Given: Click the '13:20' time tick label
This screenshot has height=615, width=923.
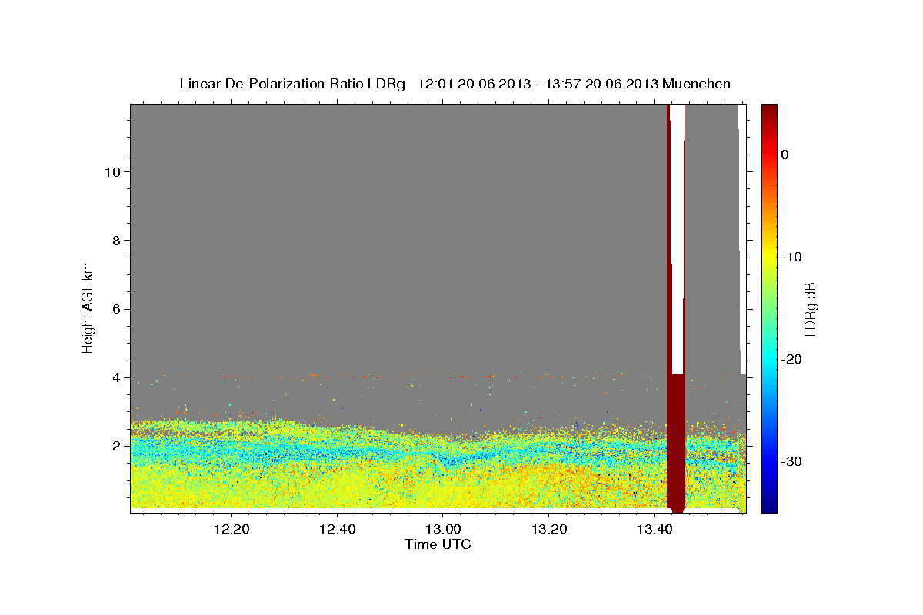Looking at the screenshot, I should (x=549, y=529).
